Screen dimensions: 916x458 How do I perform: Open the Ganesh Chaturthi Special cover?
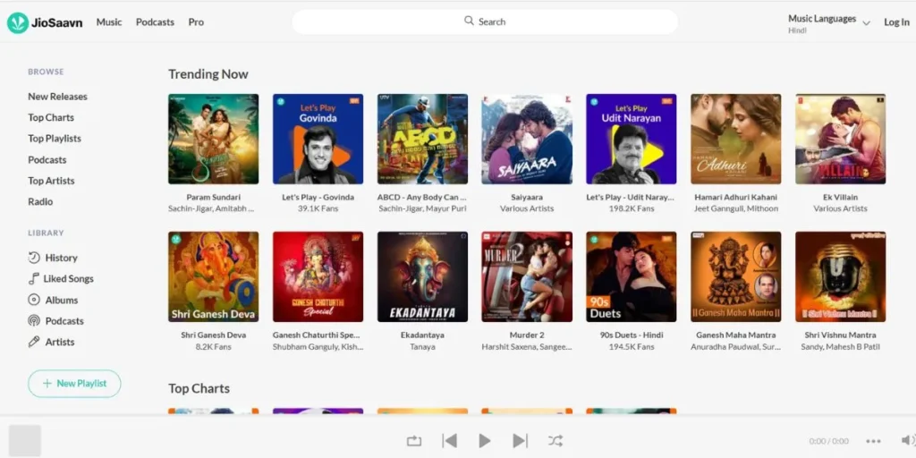(x=318, y=277)
